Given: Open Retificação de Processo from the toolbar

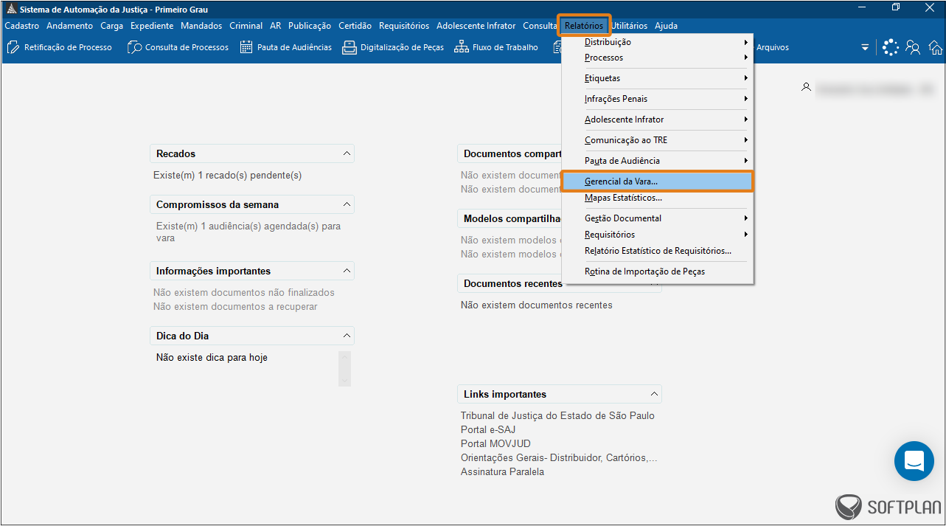Looking at the screenshot, I should (60, 47).
